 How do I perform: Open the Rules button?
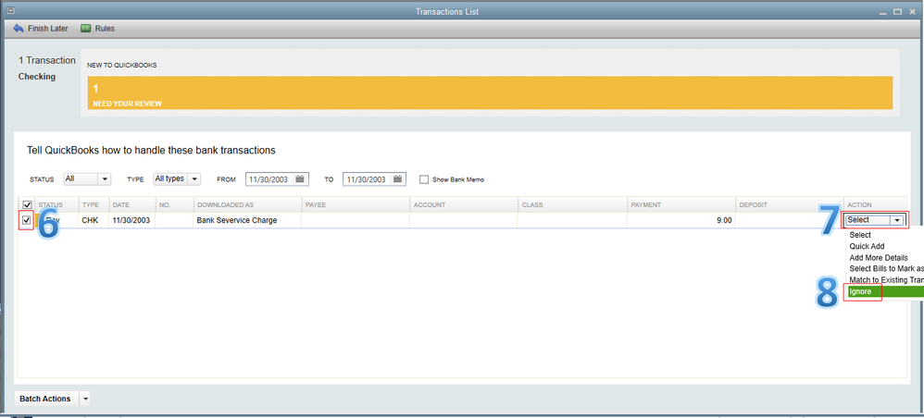[98, 29]
